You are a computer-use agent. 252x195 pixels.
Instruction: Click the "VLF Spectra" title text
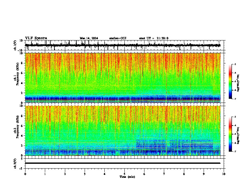36,38
